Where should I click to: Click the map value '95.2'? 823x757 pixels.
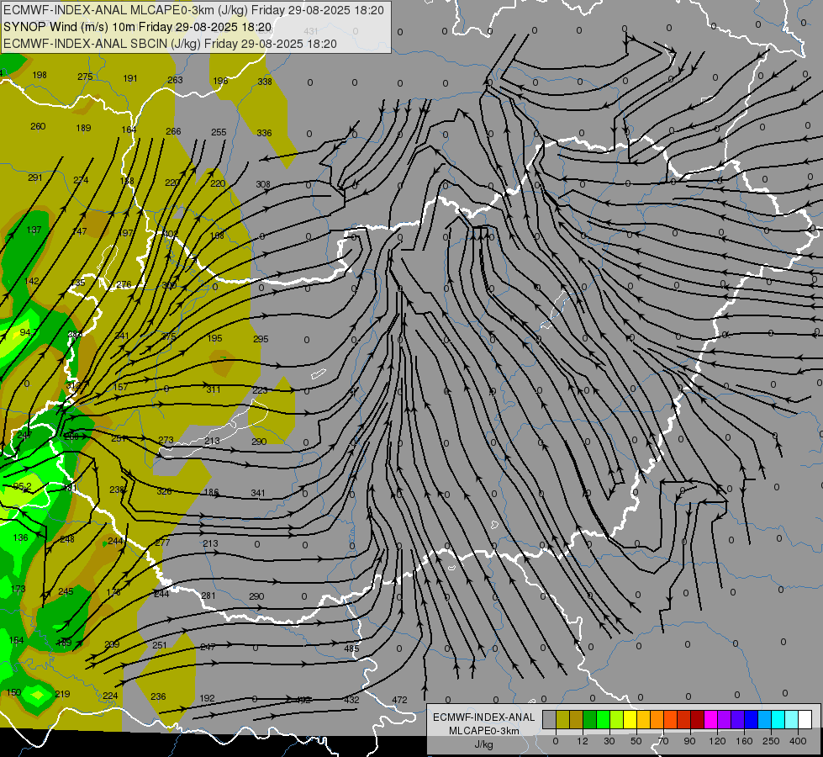(x=22, y=486)
